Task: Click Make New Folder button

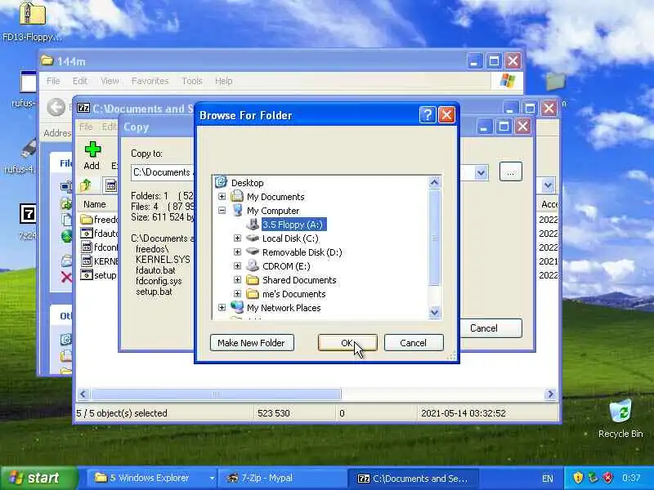Action: tap(252, 342)
